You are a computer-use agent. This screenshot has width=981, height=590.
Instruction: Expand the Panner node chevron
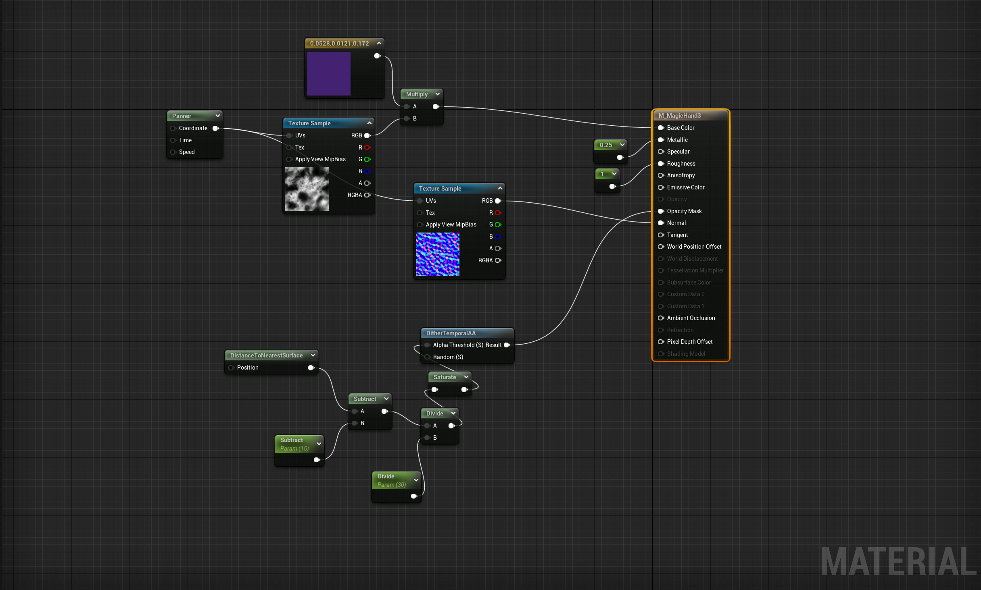point(218,116)
